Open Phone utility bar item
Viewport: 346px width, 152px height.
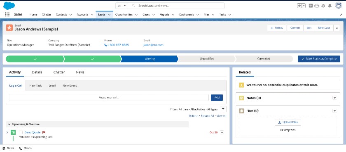(26, 148)
